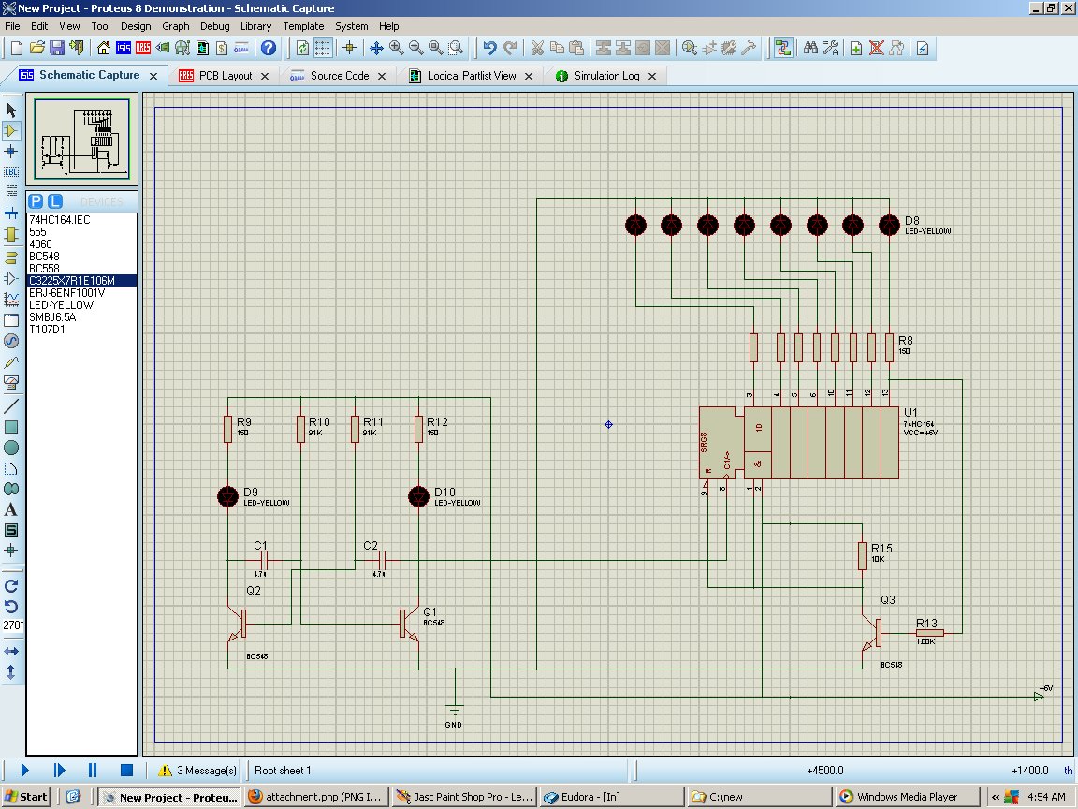The width and height of the screenshot is (1078, 809).
Task: Activate Component Mode tool
Action: pos(11,131)
